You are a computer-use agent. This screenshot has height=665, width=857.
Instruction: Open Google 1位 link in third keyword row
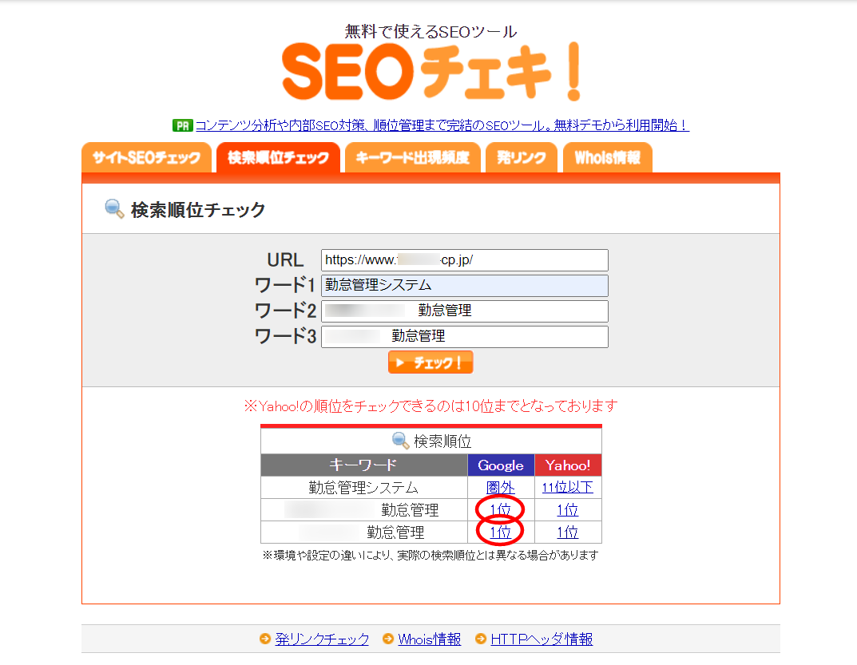(500, 532)
